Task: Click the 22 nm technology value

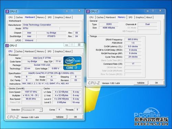Action: [x=27, y=68]
